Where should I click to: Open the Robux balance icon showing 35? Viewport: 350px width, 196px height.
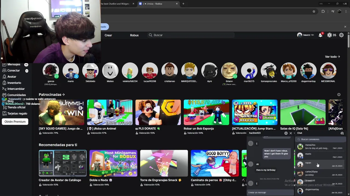click(x=329, y=35)
